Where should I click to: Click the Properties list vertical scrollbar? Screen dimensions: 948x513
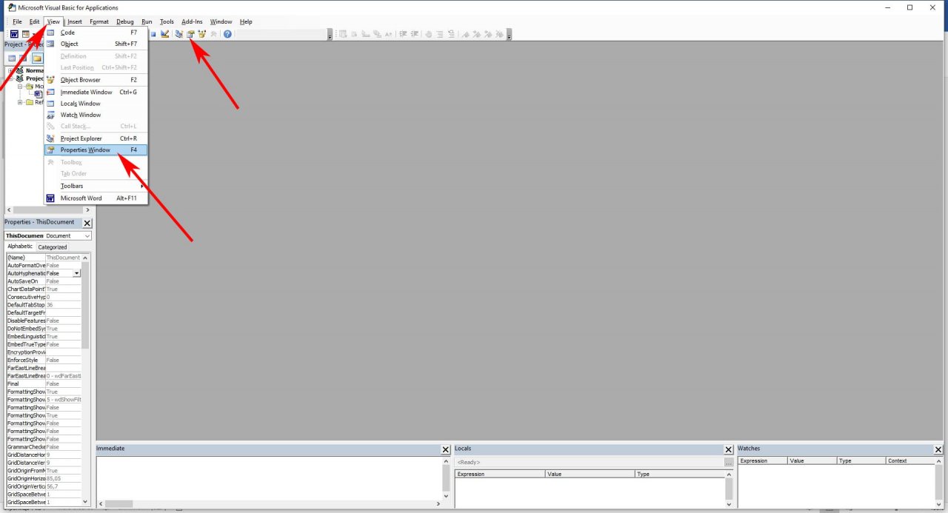(x=86, y=380)
